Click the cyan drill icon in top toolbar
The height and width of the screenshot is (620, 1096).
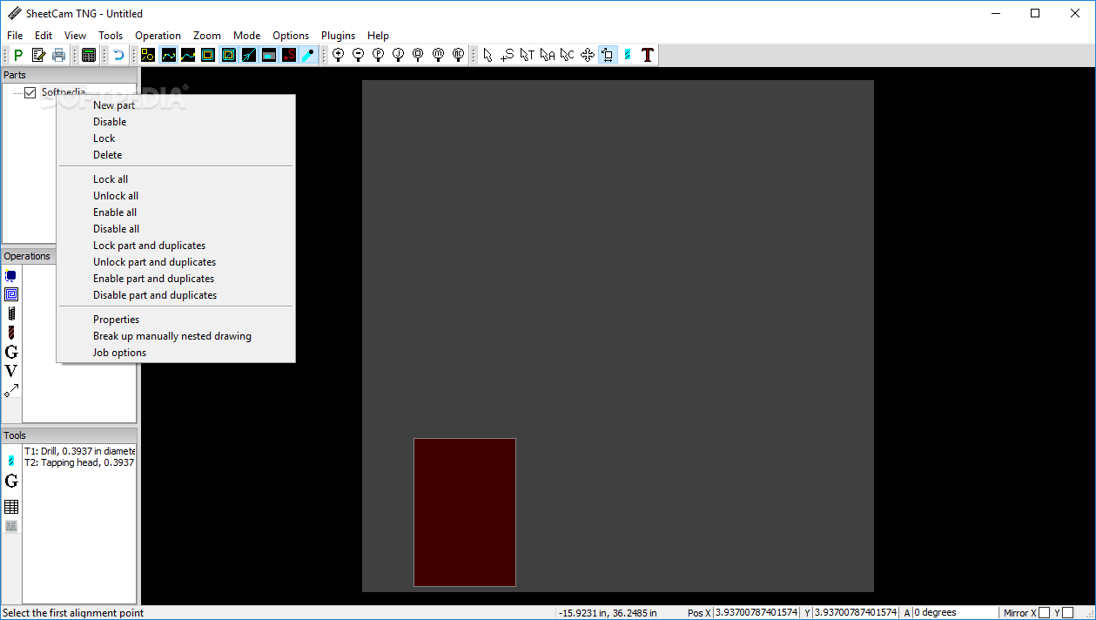coord(627,55)
